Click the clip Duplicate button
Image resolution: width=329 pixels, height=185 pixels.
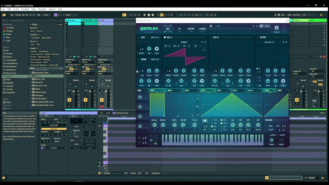[x=54, y=125]
